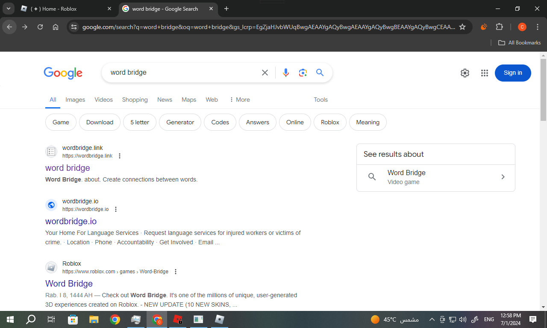Bookmark this page with the star
Screen dimensions: 547x328
coord(462,27)
